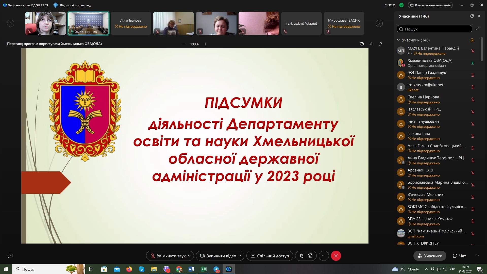This screenshot has height=274, width=487.
Task: Stop video with Зупинити відео
Action: (218, 256)
